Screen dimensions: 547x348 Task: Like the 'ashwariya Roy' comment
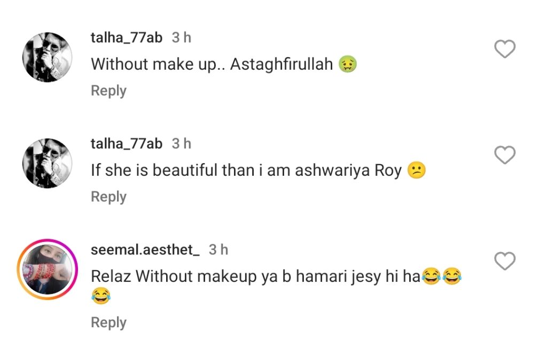(505, 156)
